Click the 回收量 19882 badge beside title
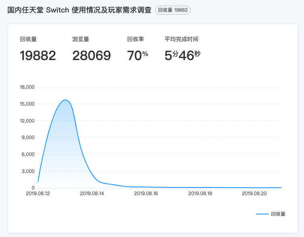 pos(172,10)
